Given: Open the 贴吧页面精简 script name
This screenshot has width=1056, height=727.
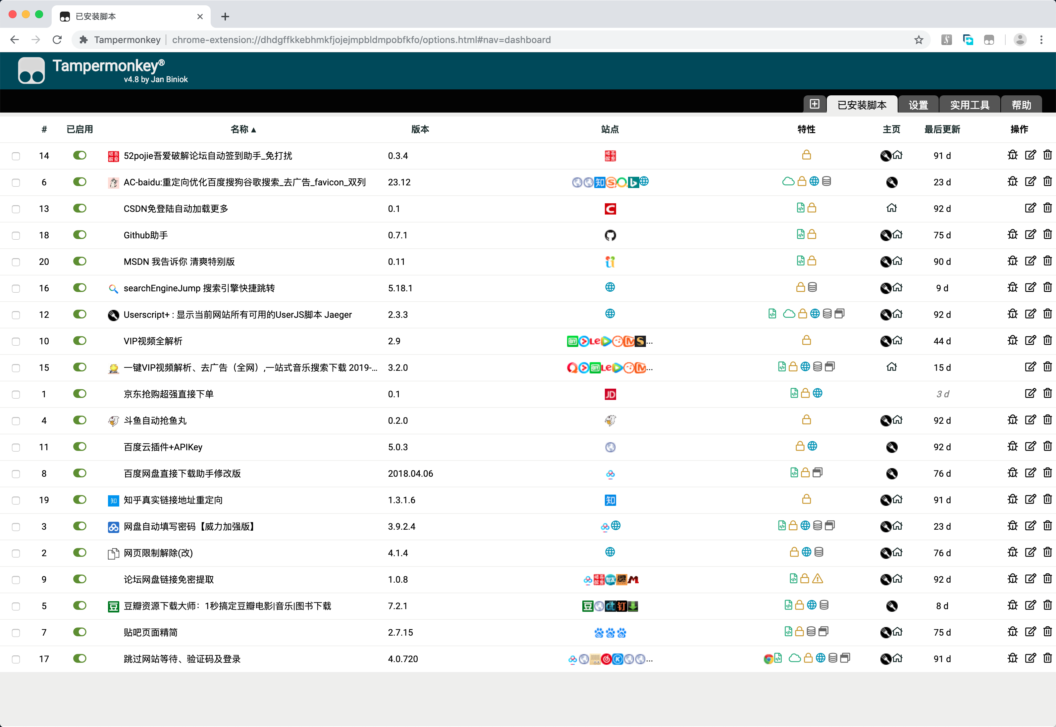Looking at the screenshot, I should (150, 633).
